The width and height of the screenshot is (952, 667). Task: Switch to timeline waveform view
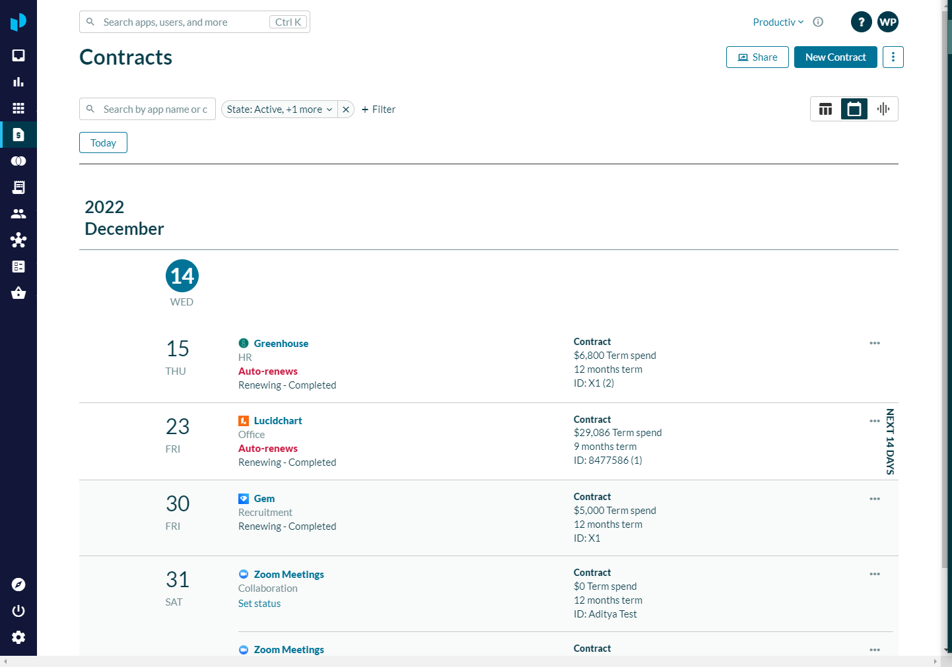pos(883,109)
